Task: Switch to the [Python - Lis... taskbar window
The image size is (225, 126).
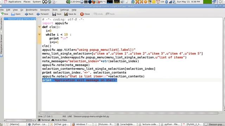Action: click(38, 124)
